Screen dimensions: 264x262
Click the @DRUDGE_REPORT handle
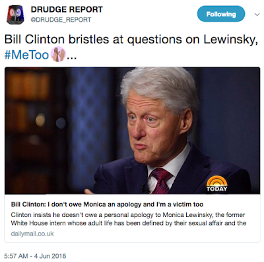61,20
